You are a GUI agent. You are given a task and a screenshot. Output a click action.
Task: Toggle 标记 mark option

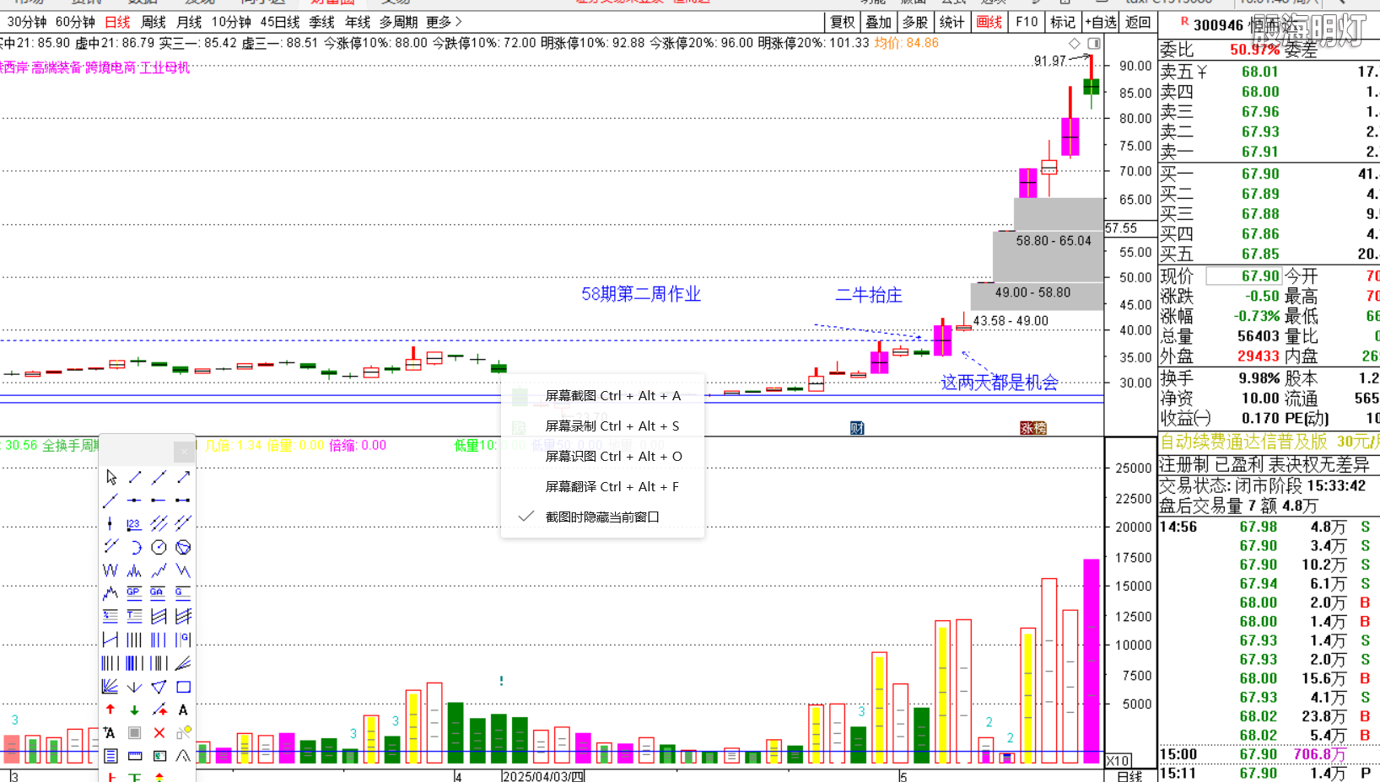tap(1063, 22)
